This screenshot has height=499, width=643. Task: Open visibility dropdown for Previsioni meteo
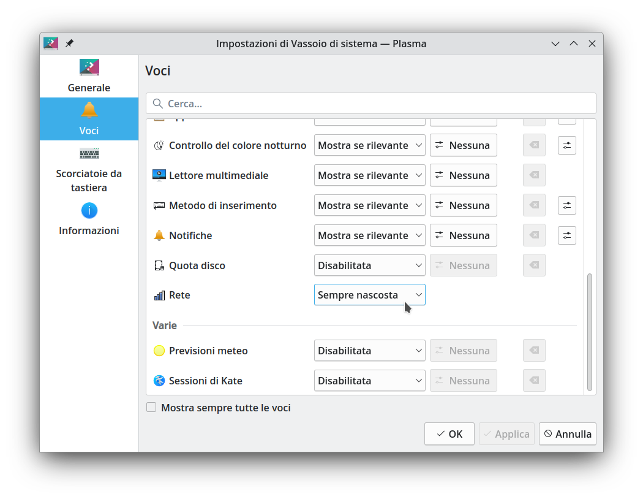click(369, 351)
